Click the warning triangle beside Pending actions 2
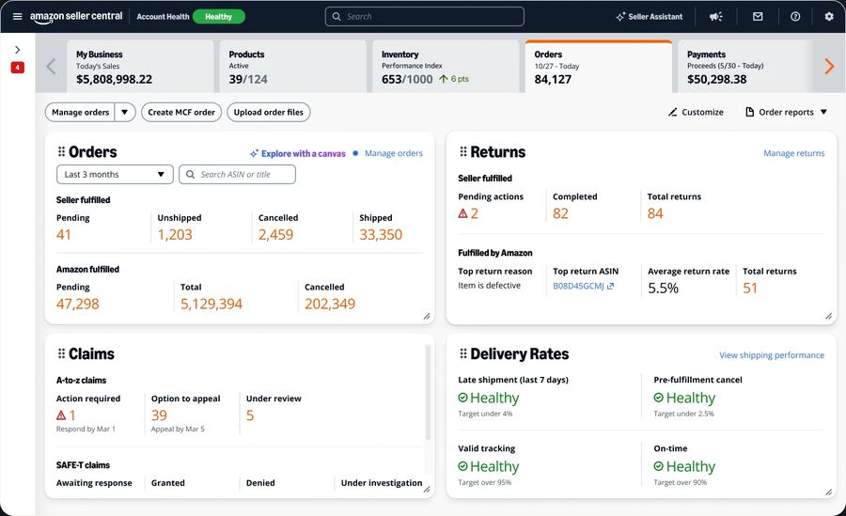Screen dimensions: 846x516 (x=462, y=213)
